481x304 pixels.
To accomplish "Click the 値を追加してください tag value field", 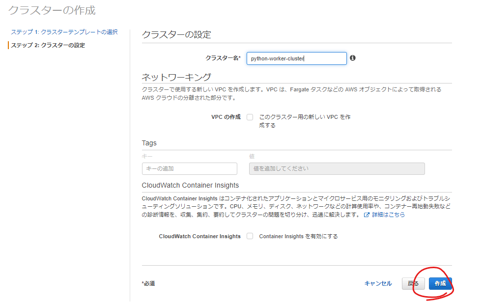I will [337, 168].
